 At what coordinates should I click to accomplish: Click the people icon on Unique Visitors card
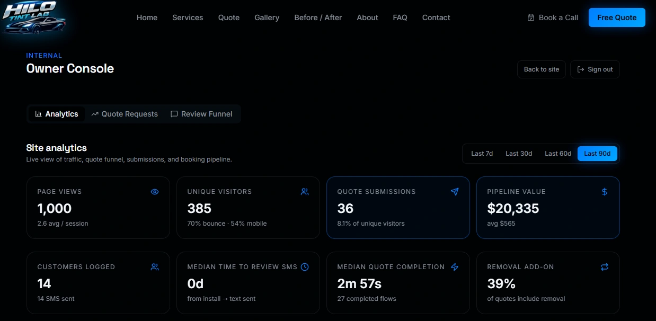coord(305,192)
